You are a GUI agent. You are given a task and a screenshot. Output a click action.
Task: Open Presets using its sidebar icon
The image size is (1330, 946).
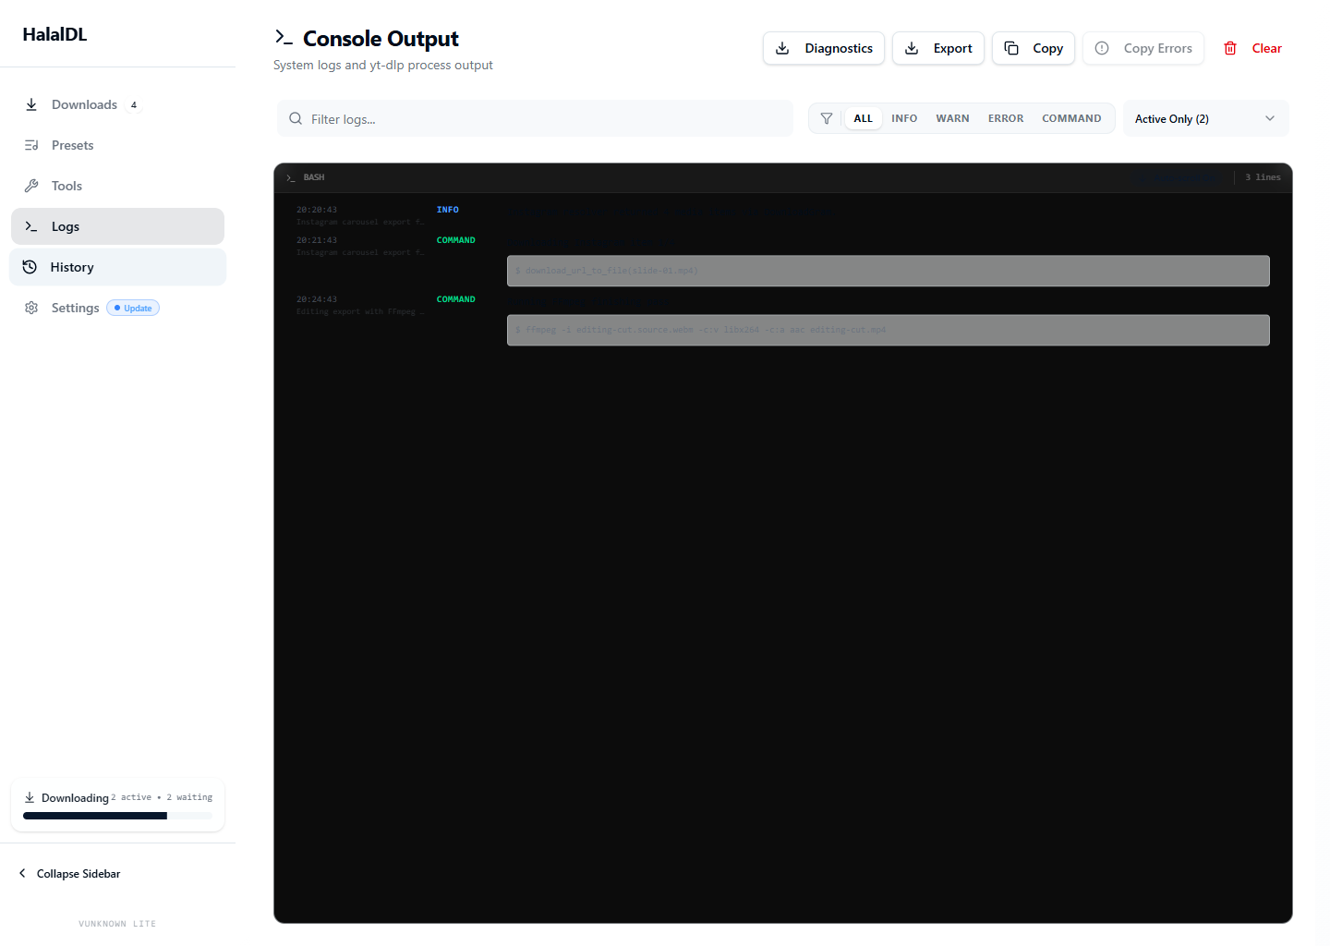coord(31,145)
